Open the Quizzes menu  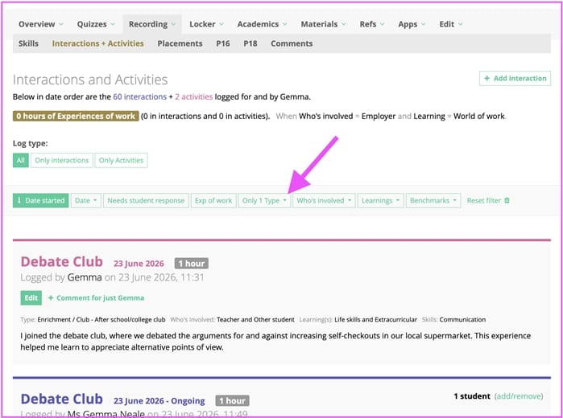pos(96,24)
